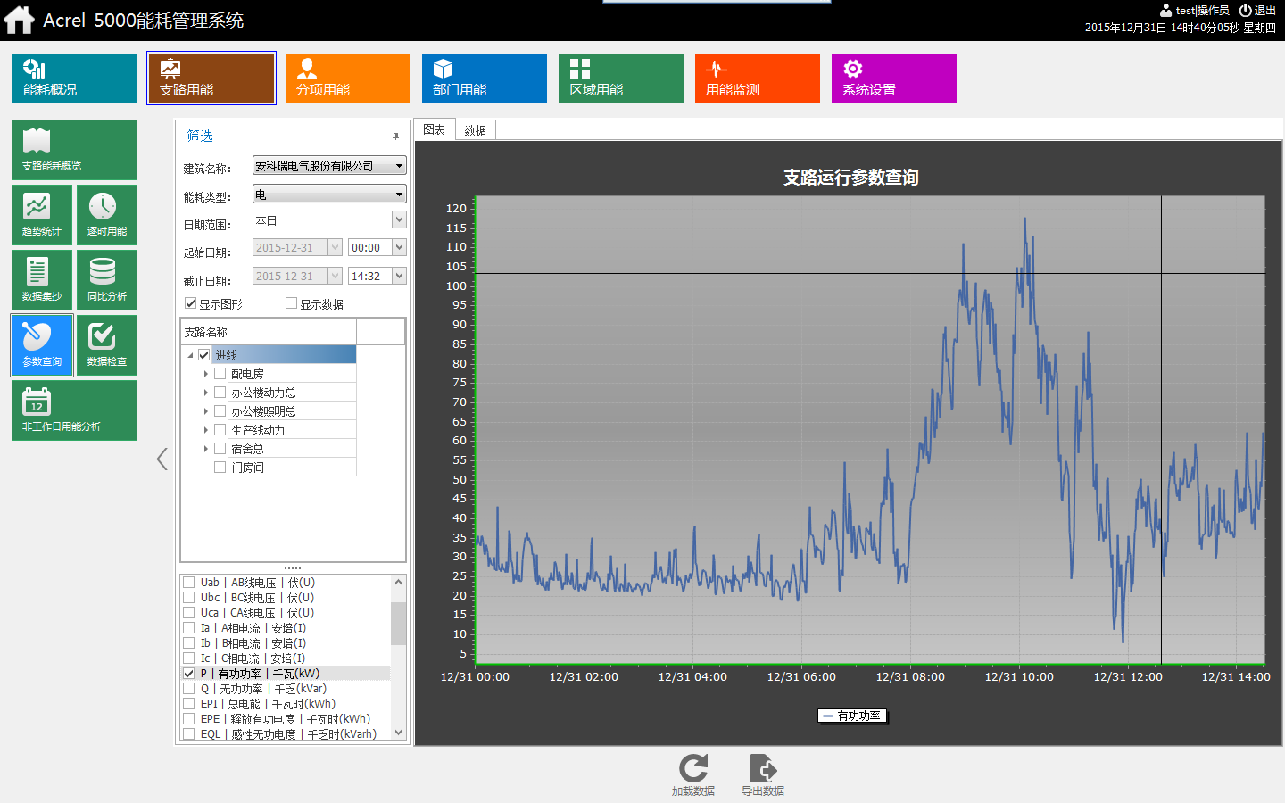The image size is (1285, 803).
Task: Uncheck the 显示图形 checkbox
Action: (x=190, y=303)
